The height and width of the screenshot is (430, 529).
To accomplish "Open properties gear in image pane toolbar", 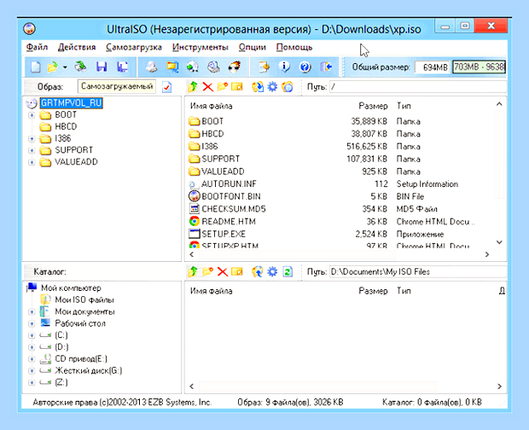I will point(272,87).
